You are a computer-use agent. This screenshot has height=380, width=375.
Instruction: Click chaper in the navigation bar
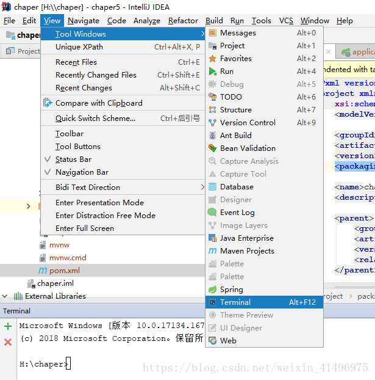coord(23,35)
